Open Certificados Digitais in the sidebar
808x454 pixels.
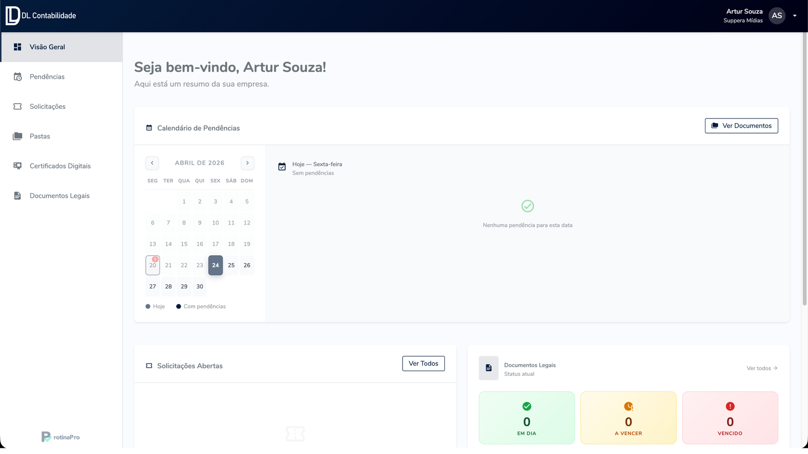[62, 166]
